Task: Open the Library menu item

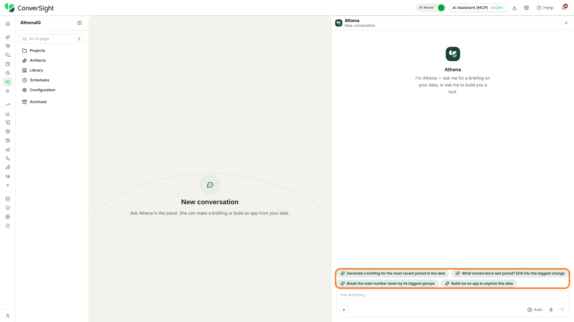Action: coord(52,70)
